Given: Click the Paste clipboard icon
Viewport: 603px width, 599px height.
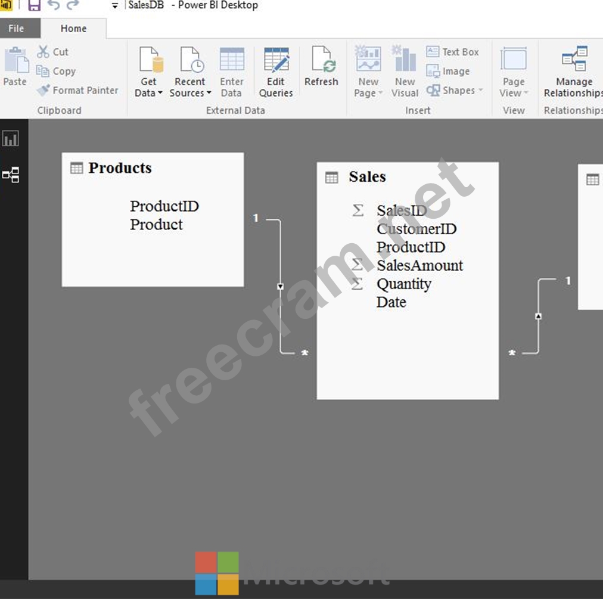Looking at the screenshot, I should (15, 60).
